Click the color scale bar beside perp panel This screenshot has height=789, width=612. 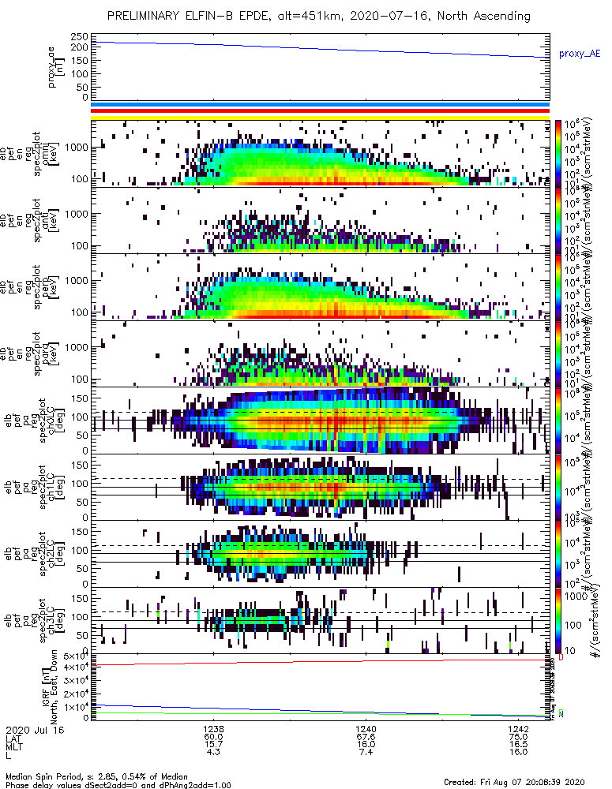[558, 287]
